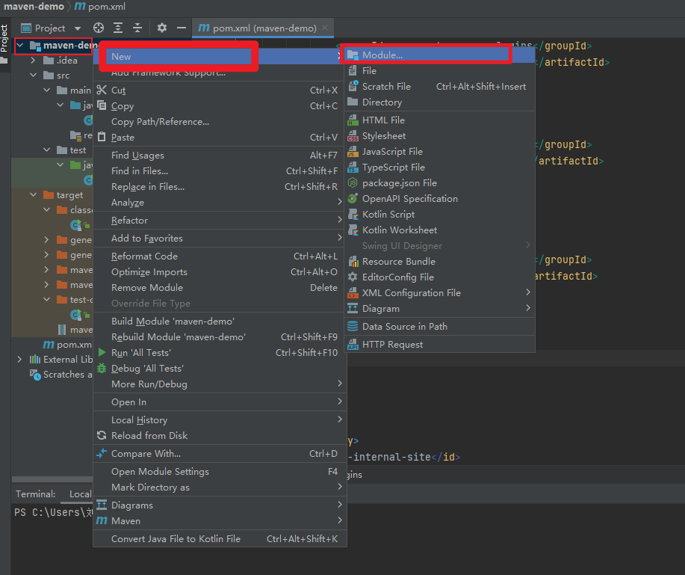Click the Resource Bundle icon
The height and width of the screenshot is (575, 685).
point(353,262)
